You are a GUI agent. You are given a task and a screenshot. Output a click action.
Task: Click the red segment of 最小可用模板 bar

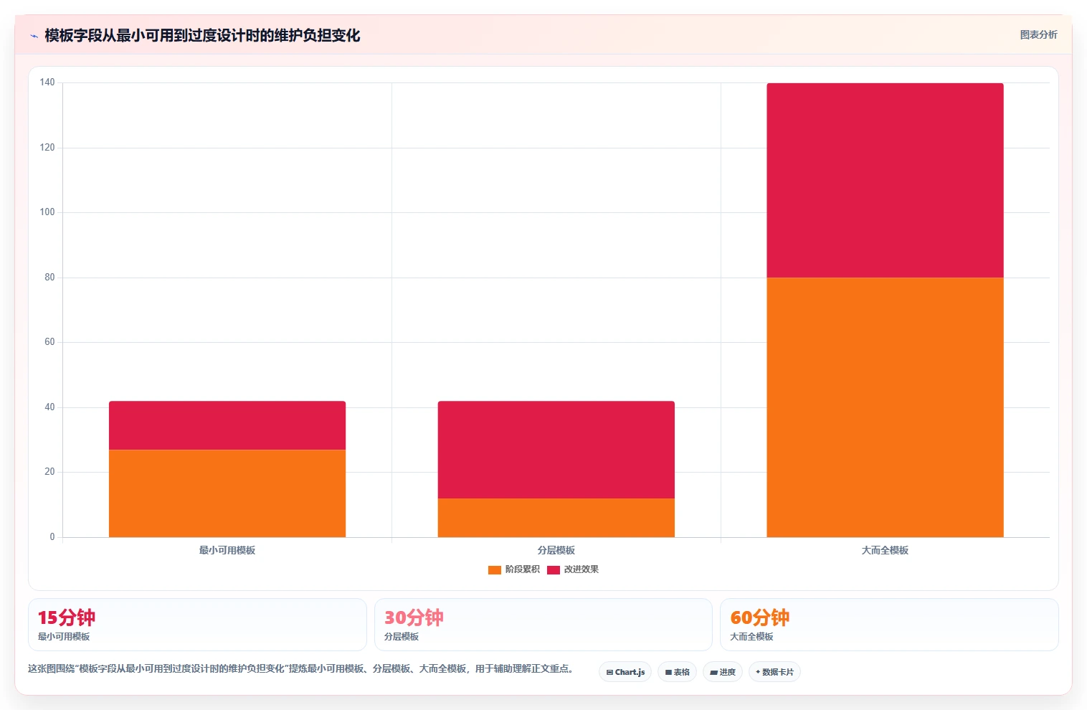click(227, 425)
